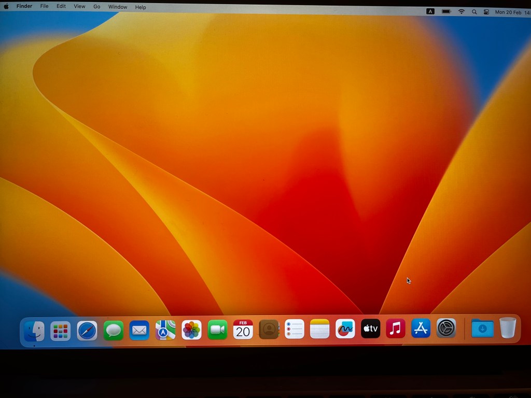Open the Freeform app
The height and width of the screenshot is (398, 531).
click(345, 329)
